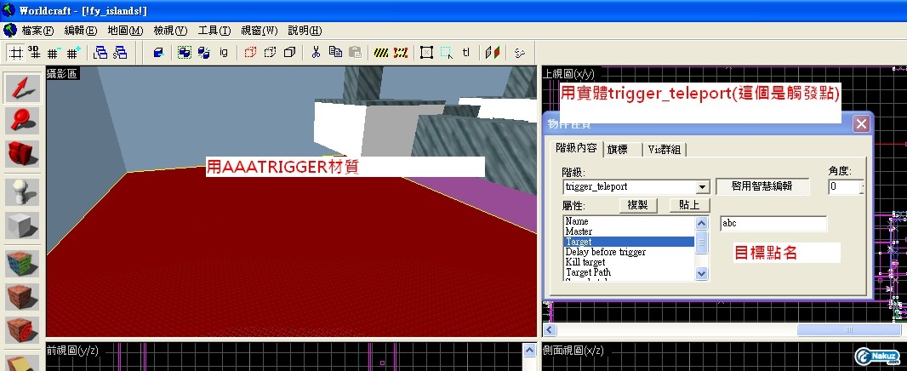Select 'Kill target' property
Viewport: 907px width, 371px height.
pyautogui.click(x=629, y=262)
